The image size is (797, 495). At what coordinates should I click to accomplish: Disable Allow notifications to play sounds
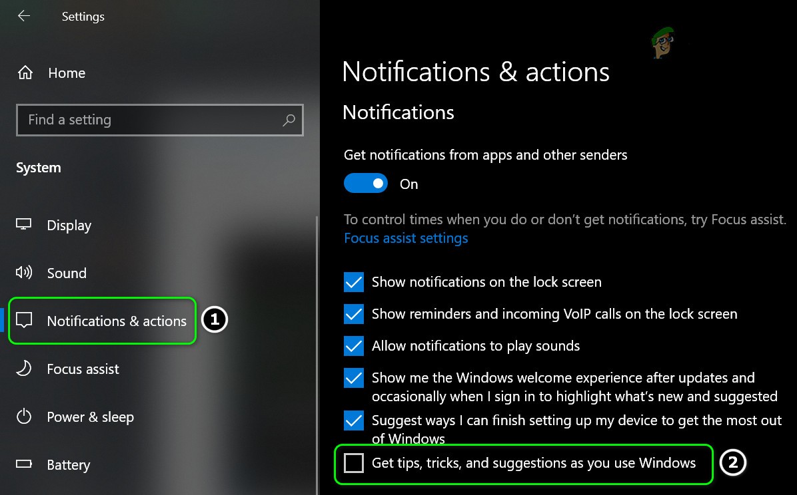[x=353, y=346]
